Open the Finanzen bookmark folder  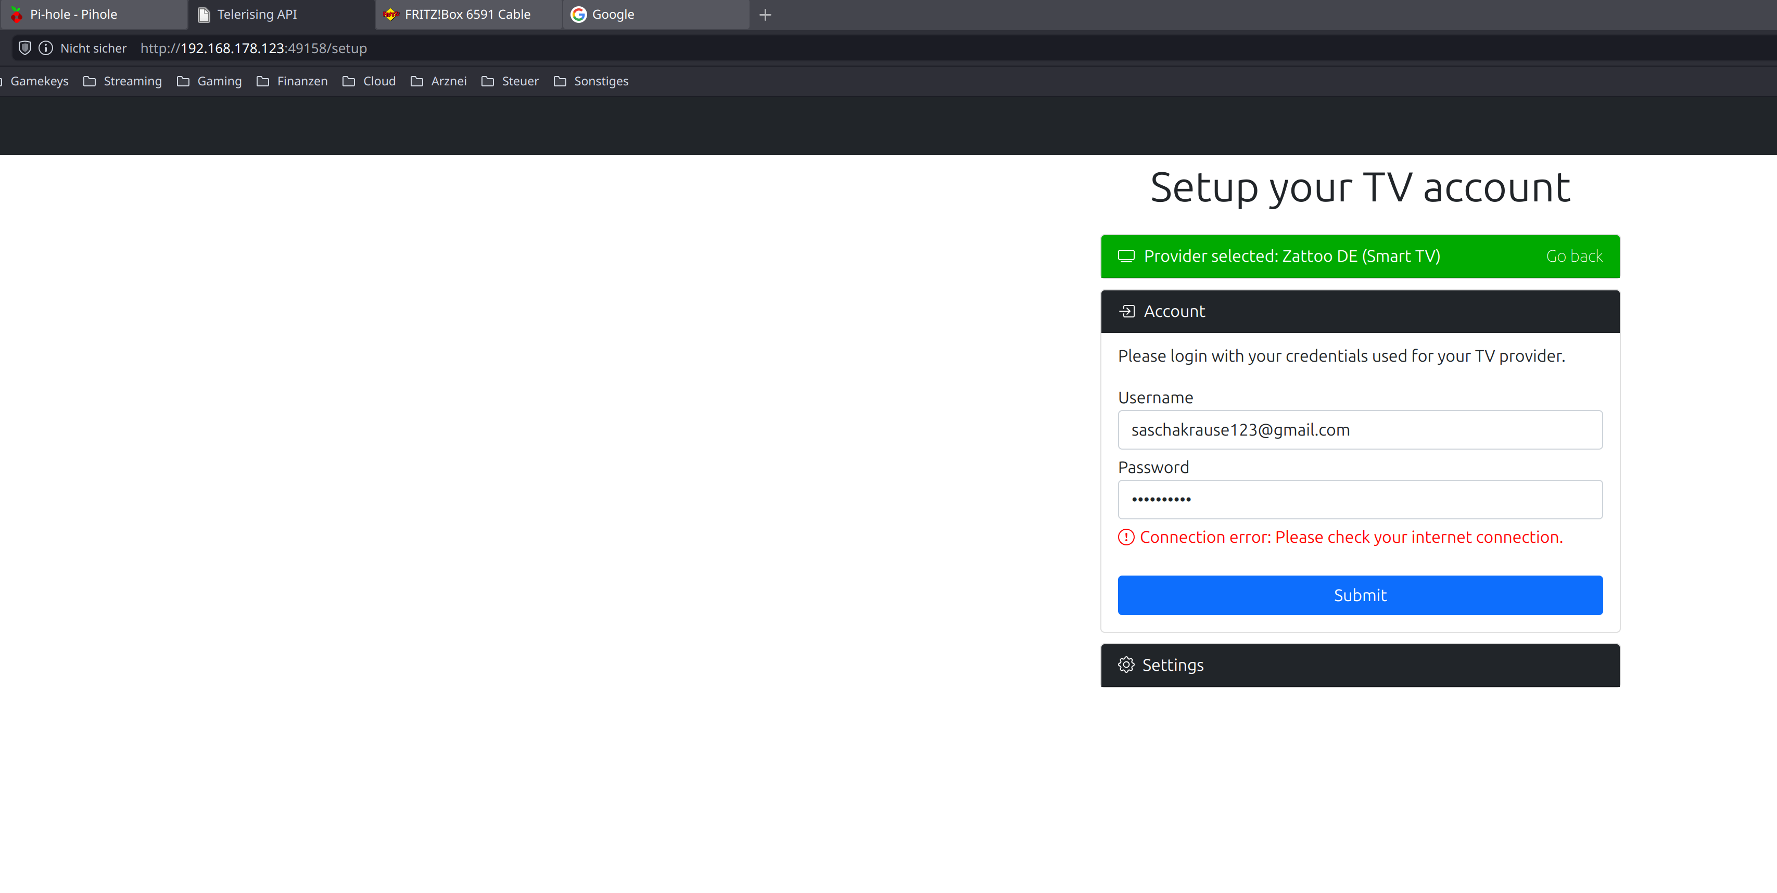point(292,81)
